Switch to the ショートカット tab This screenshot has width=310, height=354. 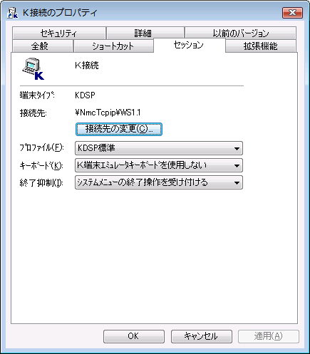(x=113, y=46)
